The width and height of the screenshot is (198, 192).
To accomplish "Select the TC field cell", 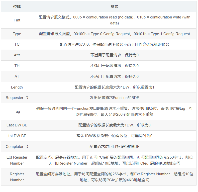I will pos(17,44).
